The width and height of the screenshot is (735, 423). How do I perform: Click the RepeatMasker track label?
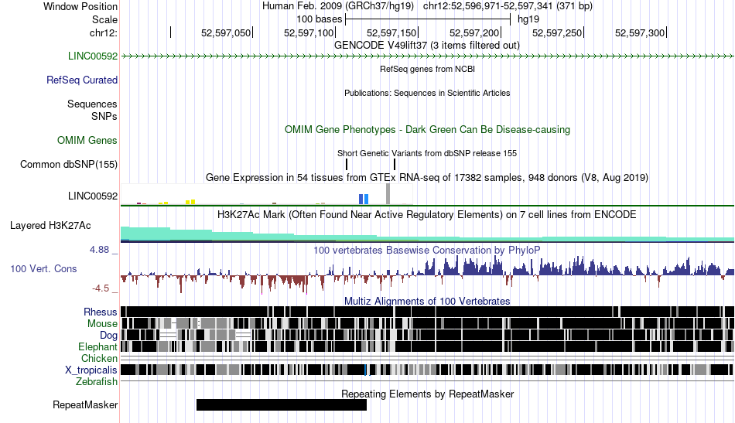pos(85,404)
